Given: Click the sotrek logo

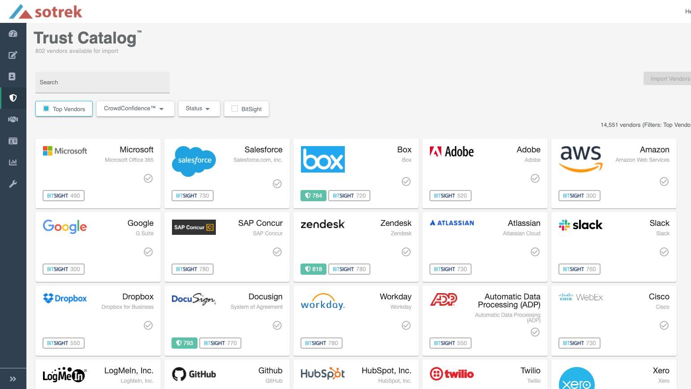Looking at the screenshot, I should [x=46, y=12].
